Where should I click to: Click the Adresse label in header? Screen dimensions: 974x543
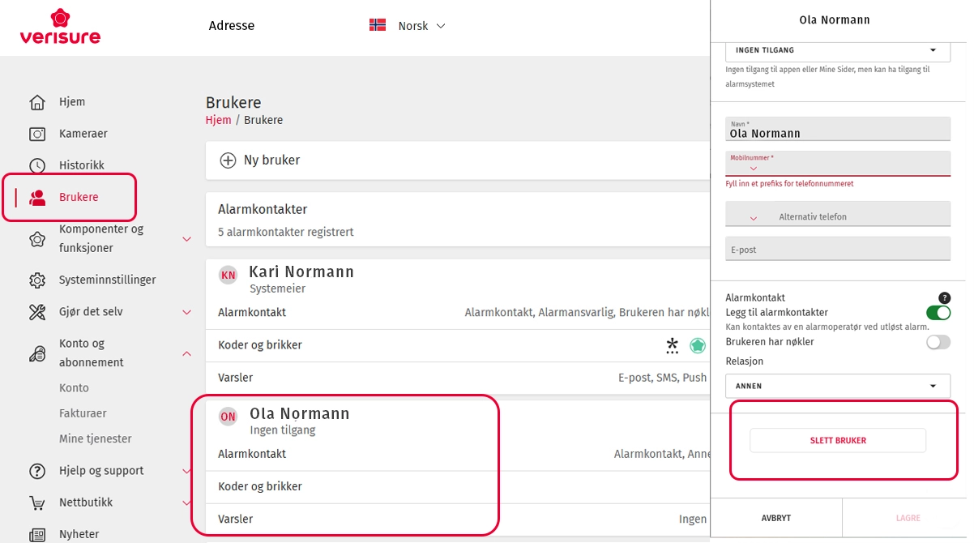click(232, 26)
